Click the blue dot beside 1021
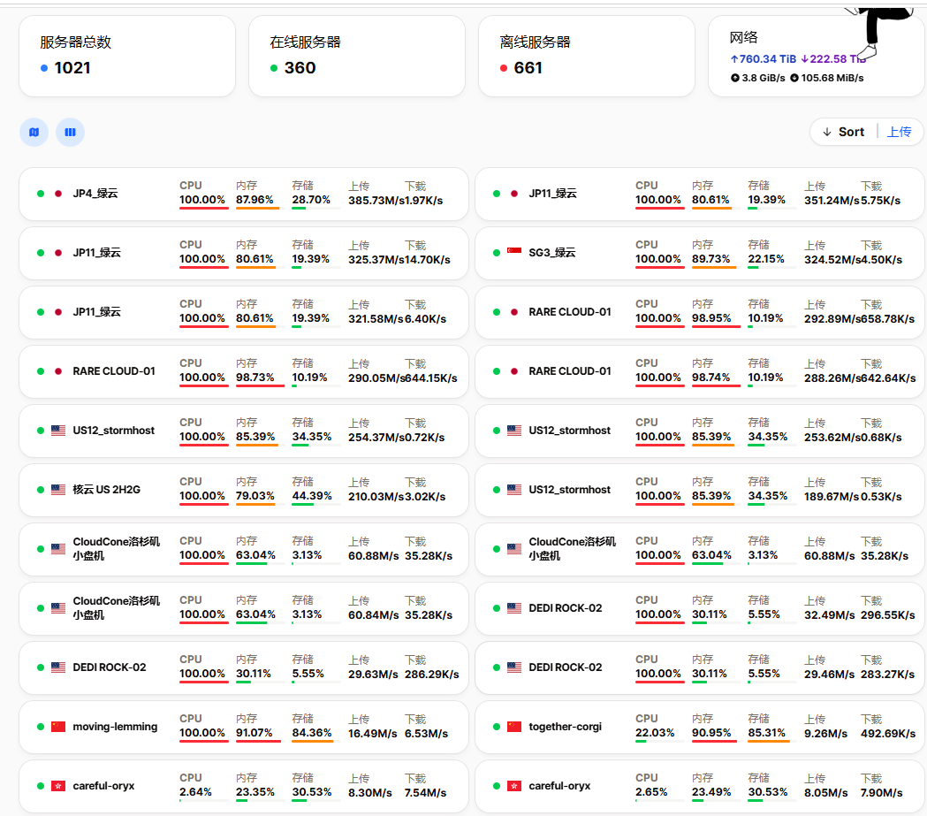 coord(44,68)
